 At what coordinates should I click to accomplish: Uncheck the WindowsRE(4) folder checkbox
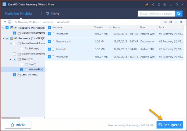(22, 70)
